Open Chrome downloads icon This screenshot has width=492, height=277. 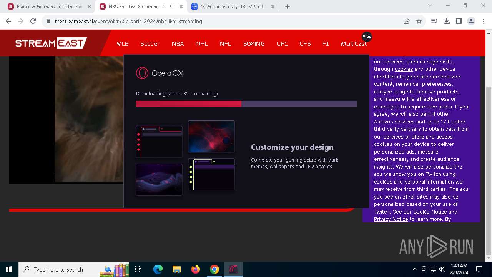pyautogui.click(x=447, y=21)
